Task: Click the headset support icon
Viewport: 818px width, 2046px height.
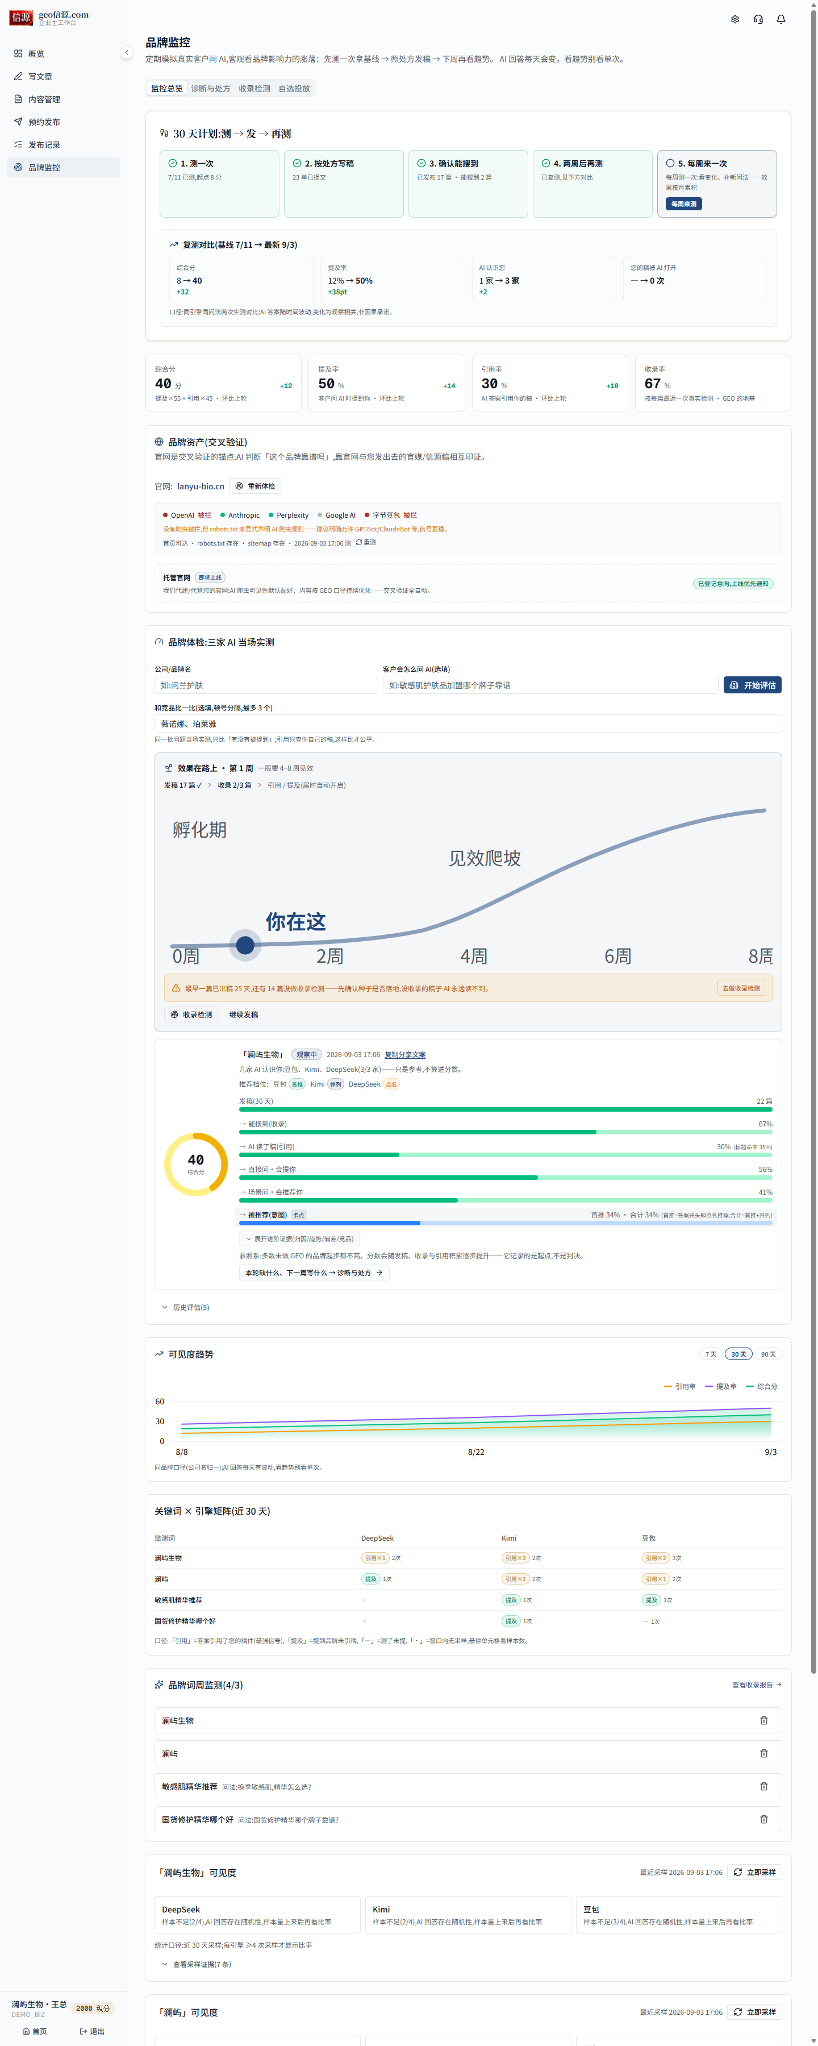Action: 758,19
